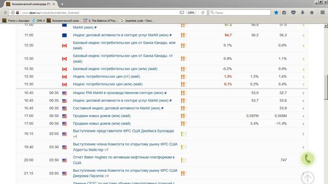Image resolution: width=328 pixels, height=184 pixels.
Task: Open the bookmarks library clipboard icon
Action: click(284, 13)
